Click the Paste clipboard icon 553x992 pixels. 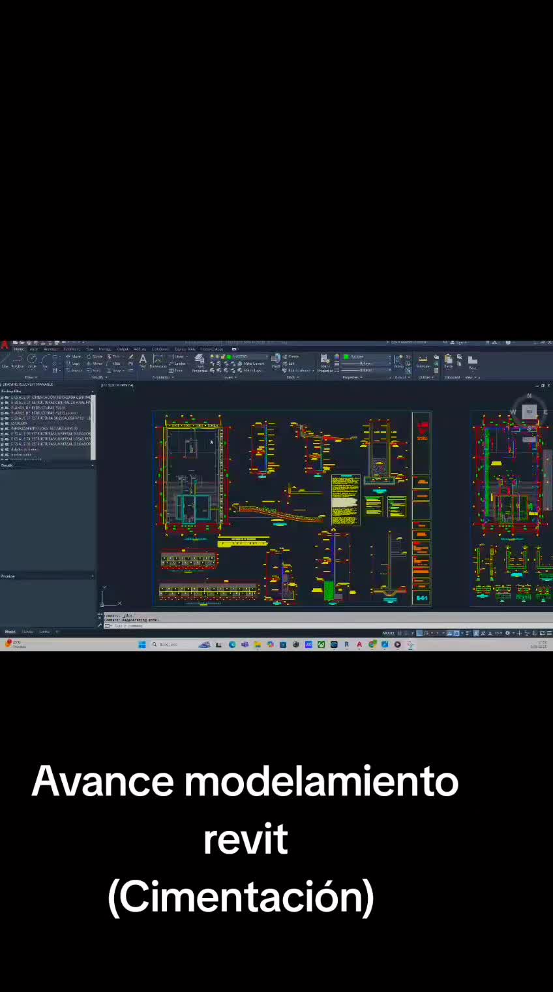449,361
